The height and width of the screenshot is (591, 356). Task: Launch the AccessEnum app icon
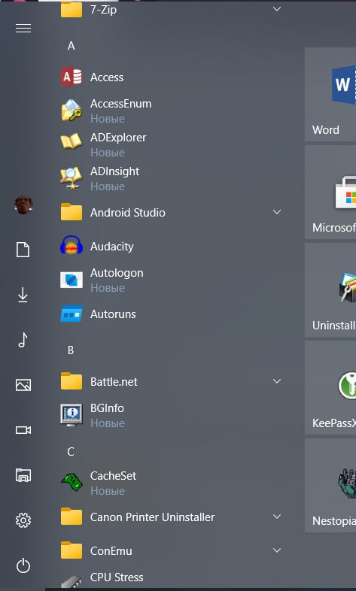click(x=72, y=111)
